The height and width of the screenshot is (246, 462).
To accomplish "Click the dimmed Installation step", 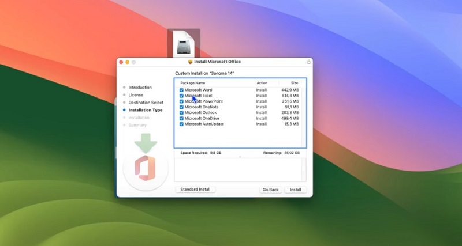I will click(x=139, y=118).
